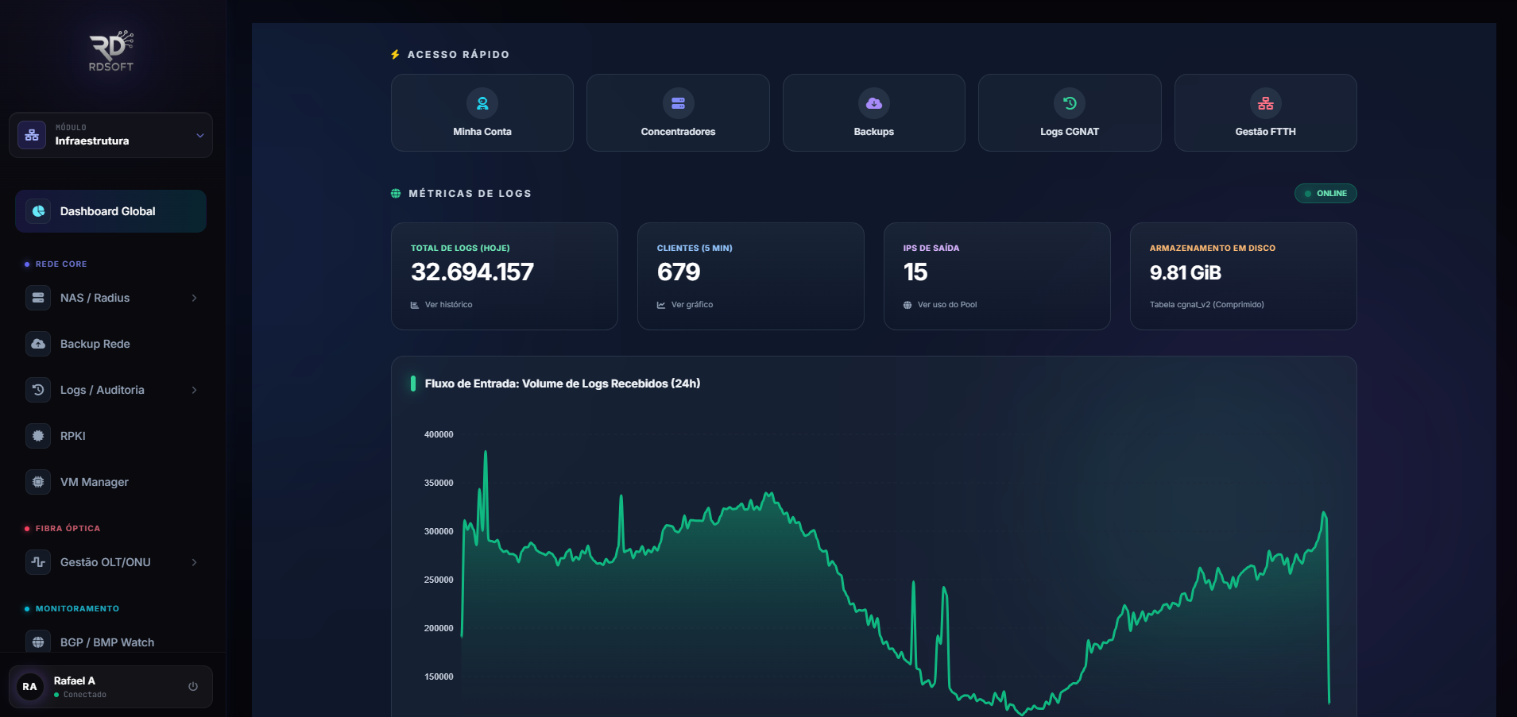The image size is (1517, 717).
Task: Expand the Logs / Auditoria section
Action: pos(195,389)
